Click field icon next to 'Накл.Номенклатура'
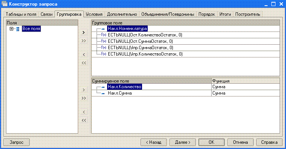Screen dimensions: 286x149 [x=103, y=29]
